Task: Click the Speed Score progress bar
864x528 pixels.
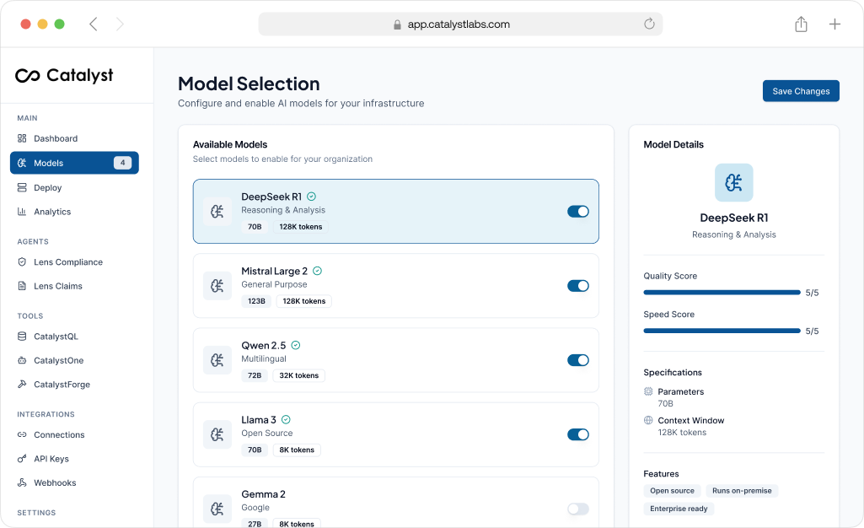Action: 722,331
